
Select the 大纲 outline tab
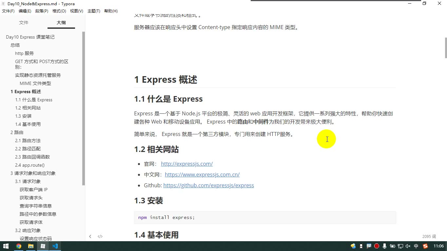pos(61,23)
